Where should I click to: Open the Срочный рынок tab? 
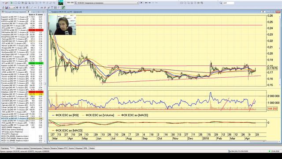(36, 148)
